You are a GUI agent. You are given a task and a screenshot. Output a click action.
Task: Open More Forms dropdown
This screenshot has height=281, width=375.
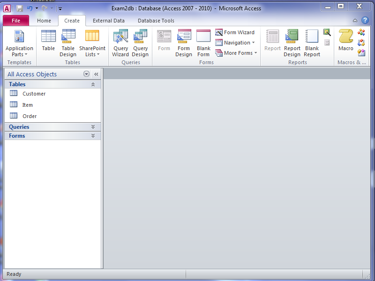[237, 53]
